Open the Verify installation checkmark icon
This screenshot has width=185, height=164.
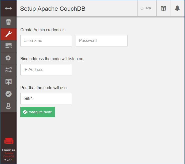pyautogui.click(x=8, y=94)
